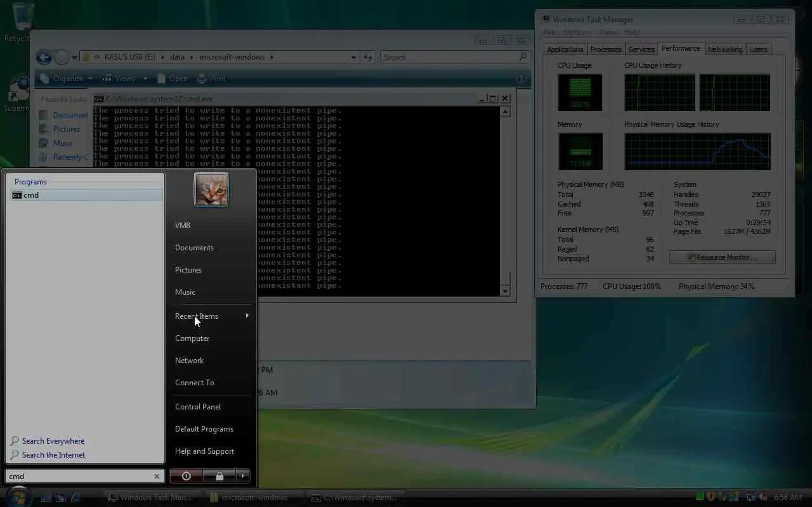812x507 pixels.
Task: Launch Internet Explorer from quick launch
Action: pos(75,497)
